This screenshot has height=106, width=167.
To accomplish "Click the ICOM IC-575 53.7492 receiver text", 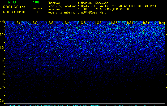I will click(106, 9).
